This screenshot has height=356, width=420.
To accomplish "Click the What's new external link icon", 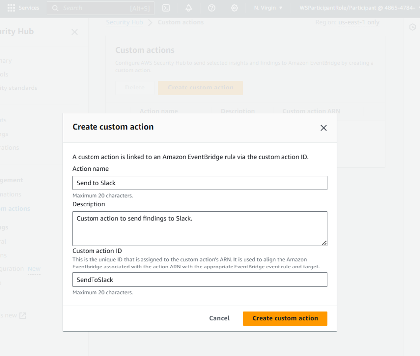I will click(23, 315).
